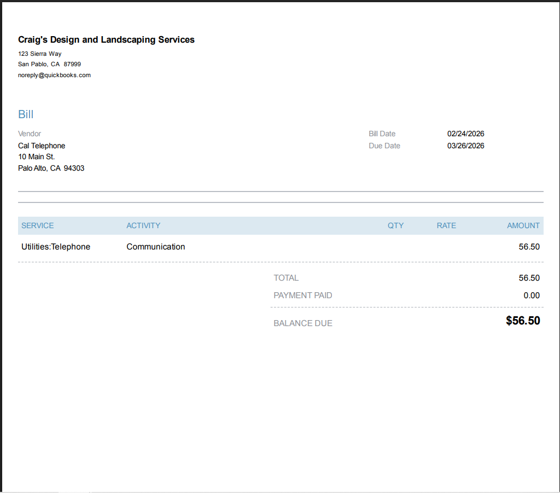Click the noreply@quickbooks.com email text

coord(54,75)
